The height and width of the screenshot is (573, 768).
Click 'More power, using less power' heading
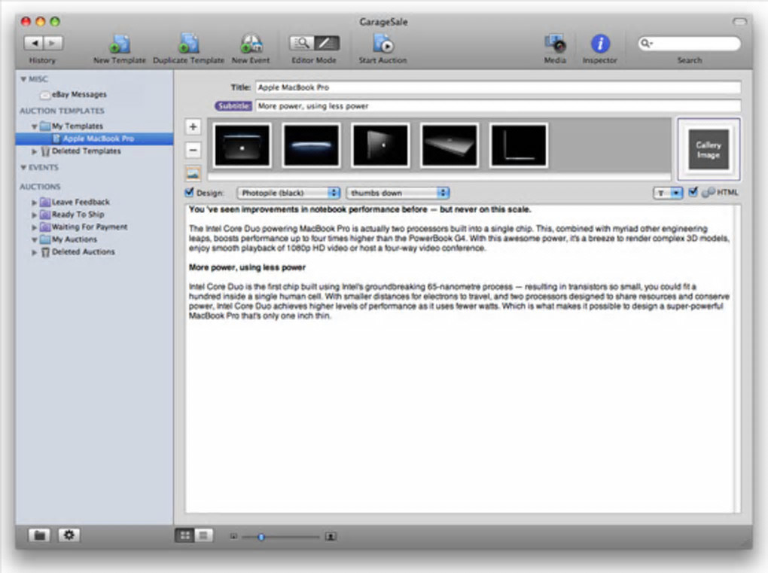248,267
